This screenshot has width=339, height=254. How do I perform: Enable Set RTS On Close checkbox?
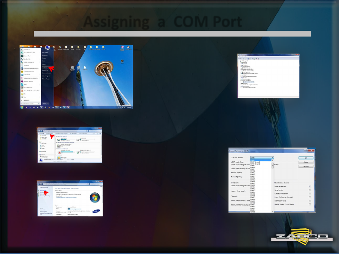[x=310, y=201]
